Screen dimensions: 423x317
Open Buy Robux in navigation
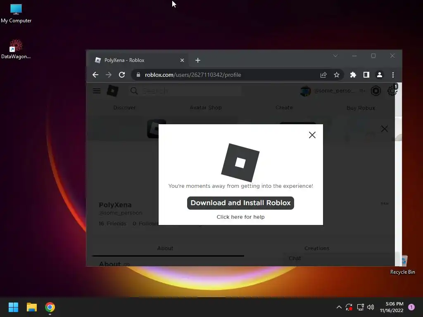click(361, 108)
